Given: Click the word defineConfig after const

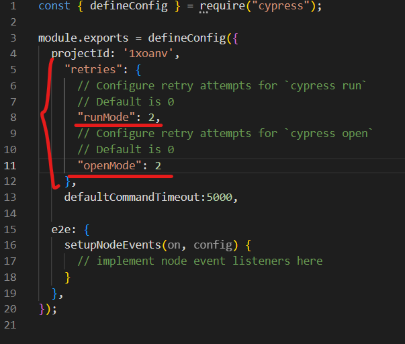Looking at the screenshot, I should coord(129,6).
